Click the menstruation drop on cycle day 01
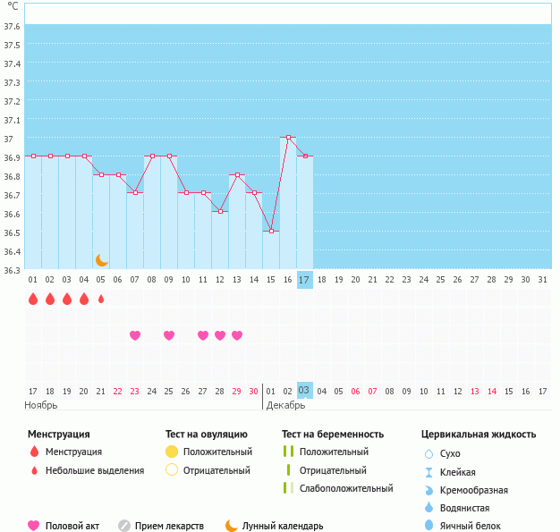This screenshot has width=560, height=532. tap(33, 299)
